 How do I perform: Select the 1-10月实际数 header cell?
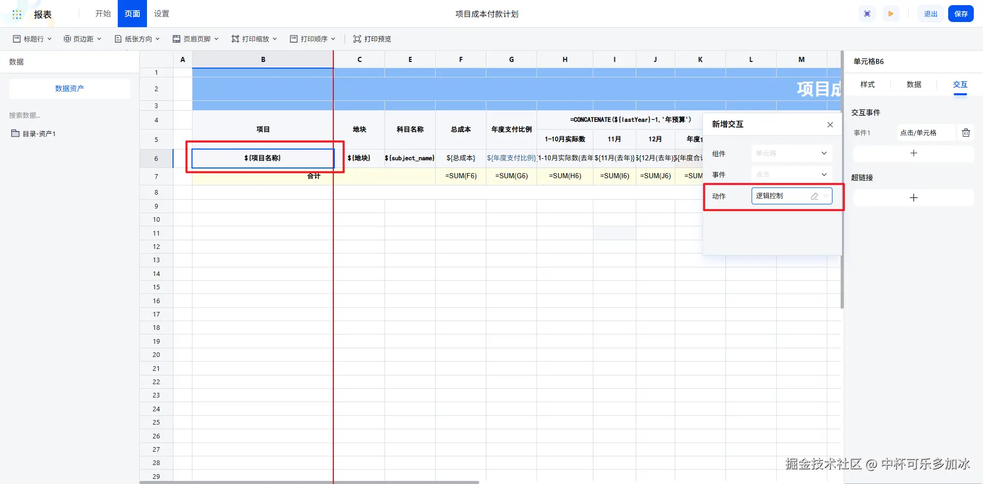coord(565,139)
